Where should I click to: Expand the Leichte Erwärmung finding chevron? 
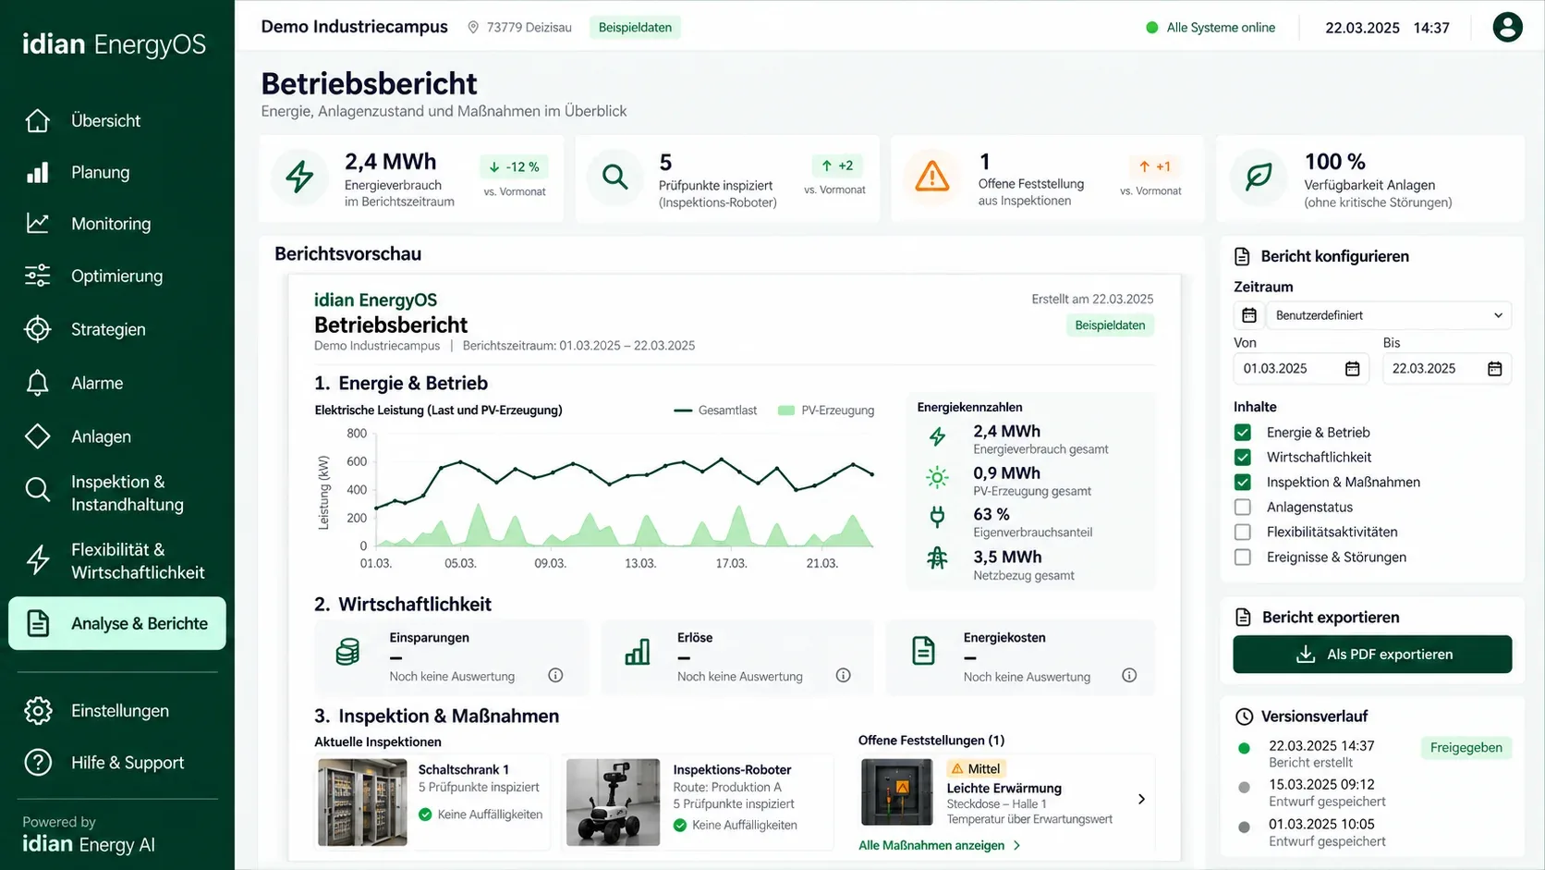click(1141, 799)
